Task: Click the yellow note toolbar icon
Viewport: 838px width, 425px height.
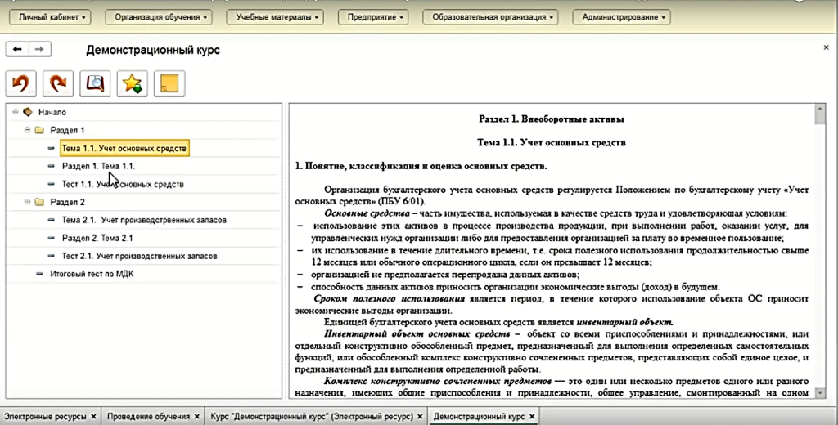Action: tap(169, 83)
